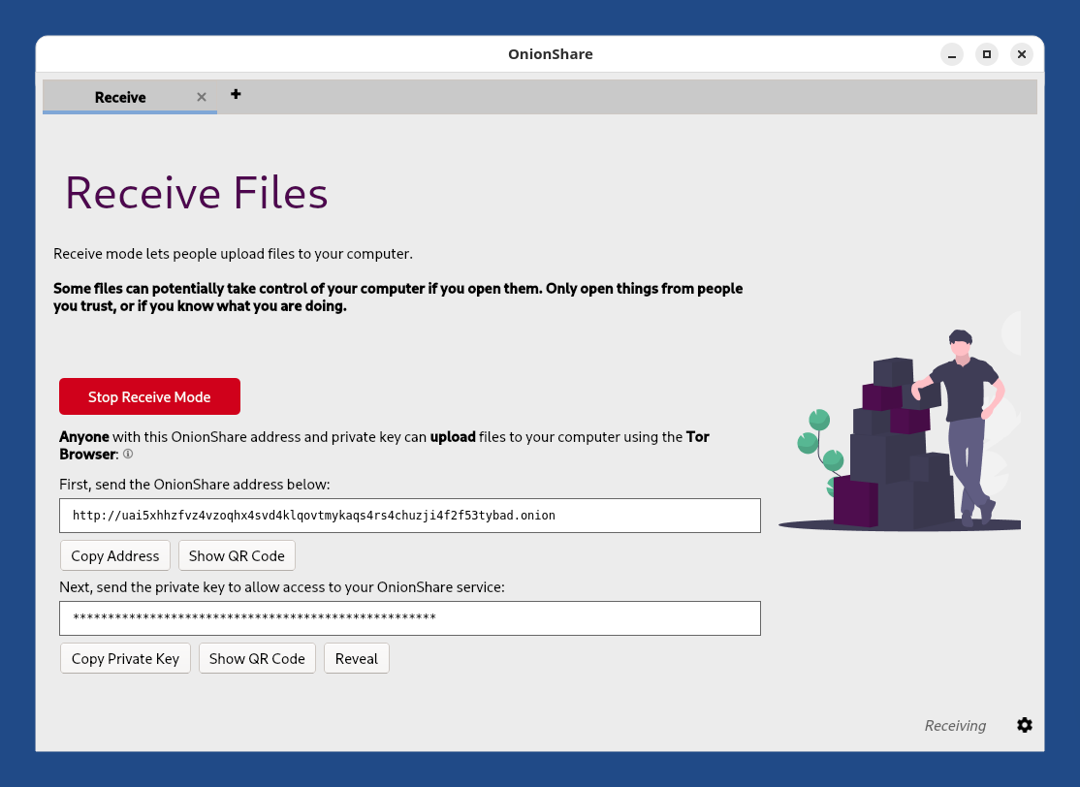Show QR Code for the OnionShare address

point(237,555)
